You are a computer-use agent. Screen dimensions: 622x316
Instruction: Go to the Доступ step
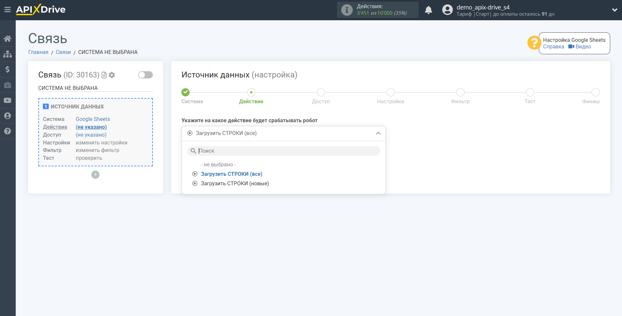[x=321, y=92]
